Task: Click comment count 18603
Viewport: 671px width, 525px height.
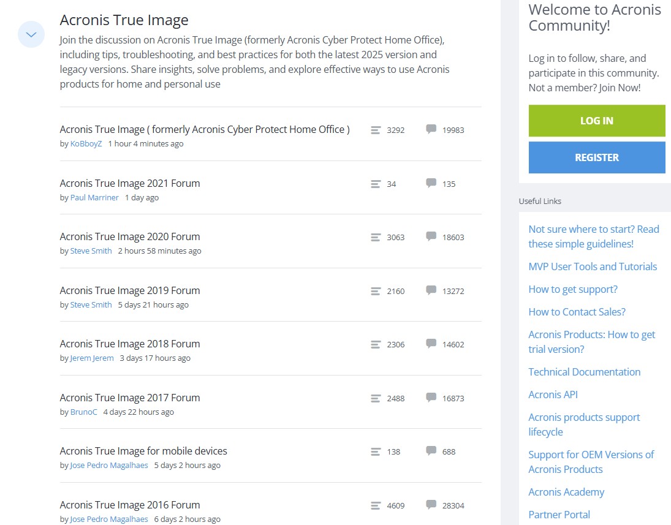Action: 453,237
